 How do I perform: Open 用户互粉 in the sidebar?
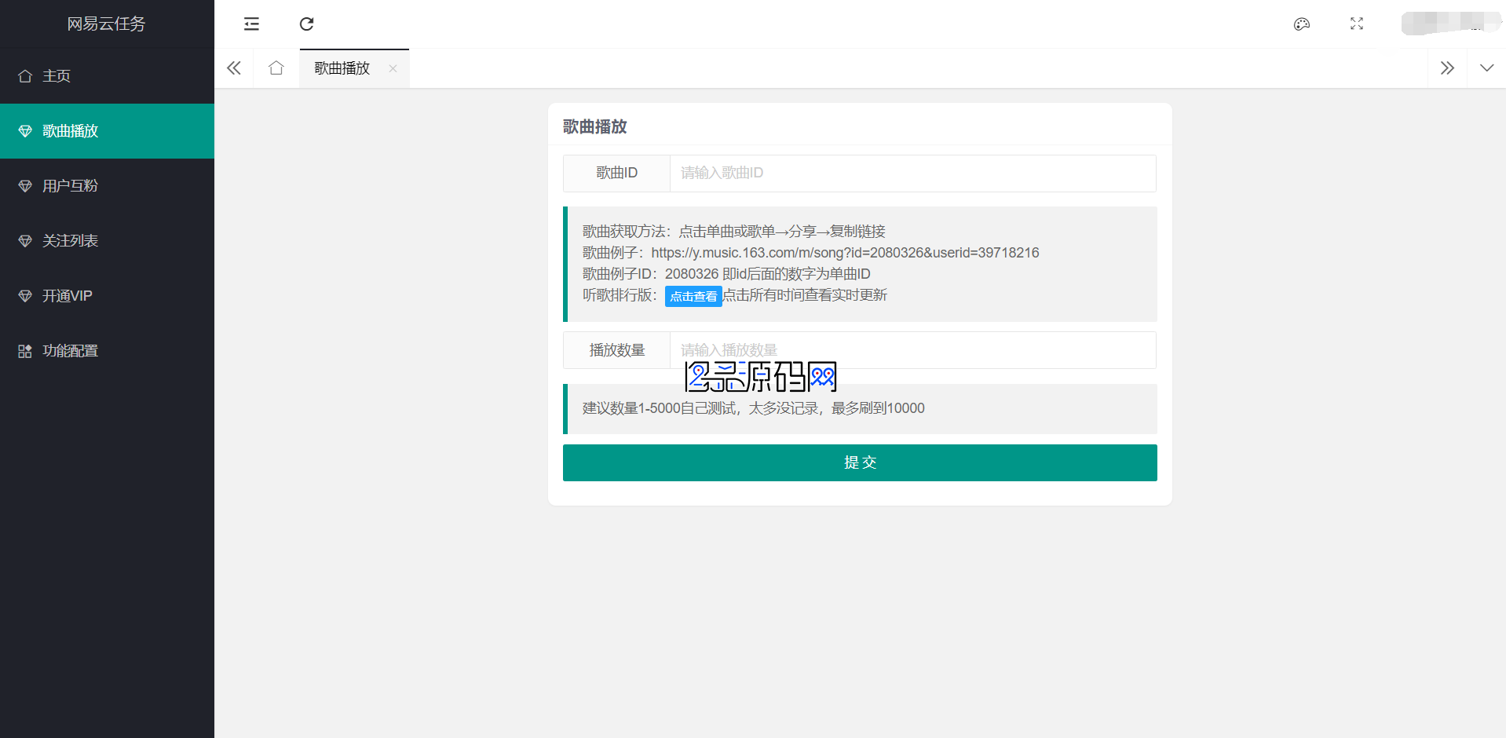107,186
